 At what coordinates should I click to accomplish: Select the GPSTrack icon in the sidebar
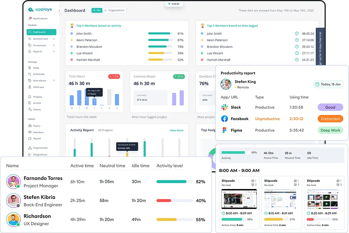(x=30, y=86)
